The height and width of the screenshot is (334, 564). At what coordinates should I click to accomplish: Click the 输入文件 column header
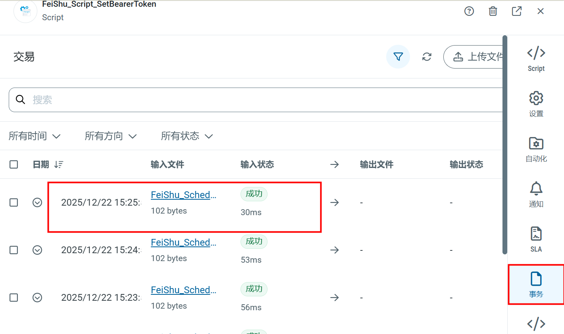[x=167, y=164]
